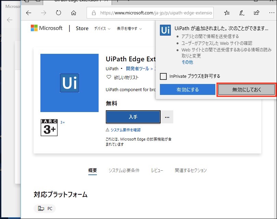The image size is (277, 219).
Task: Click the 入手 button
Action: point(133,117)
